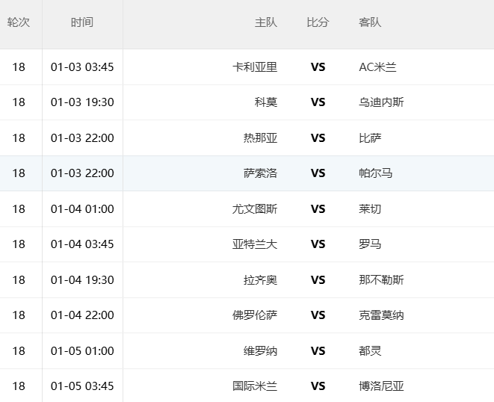Open the 热那亚 team page
Image resolution: width=494 pixels, height=402 pixels.
point(260,138)
